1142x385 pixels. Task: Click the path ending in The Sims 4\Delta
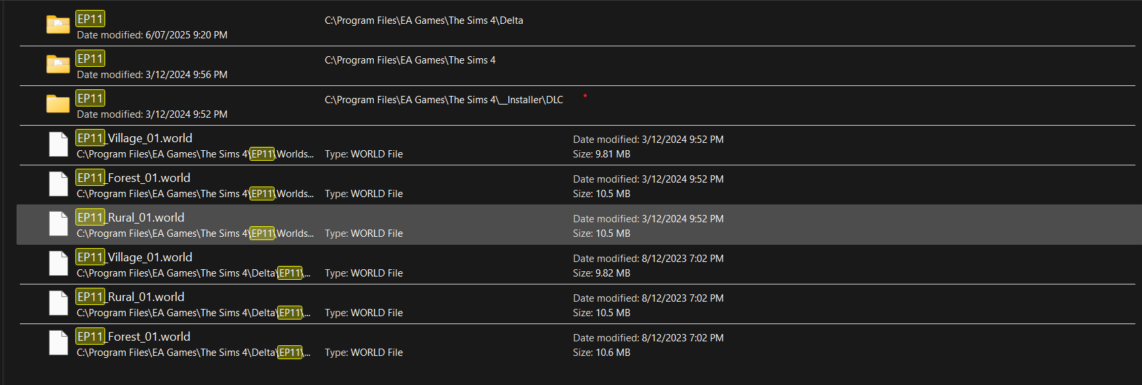[x=423, y=21]
